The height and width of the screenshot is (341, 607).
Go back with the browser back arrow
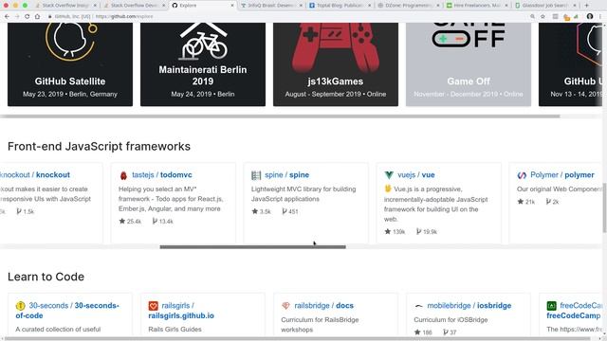point(7,17)
